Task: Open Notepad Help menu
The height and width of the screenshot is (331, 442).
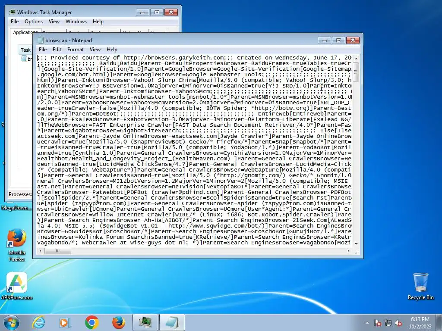Action: (x=112, y=50)
